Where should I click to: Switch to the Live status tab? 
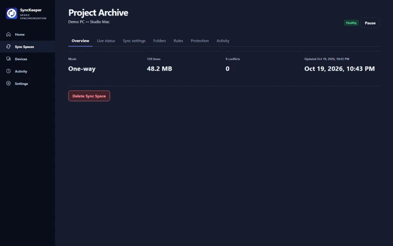click(106, 41)
